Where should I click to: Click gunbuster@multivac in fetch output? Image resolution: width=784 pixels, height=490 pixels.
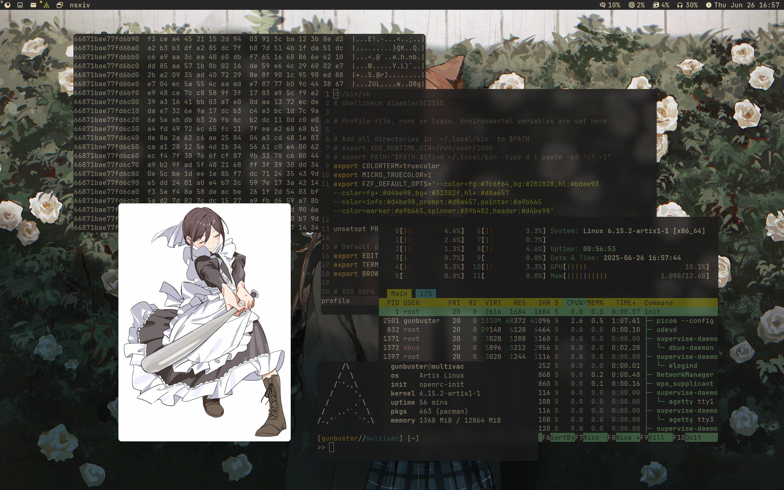[x=427, y=366]
